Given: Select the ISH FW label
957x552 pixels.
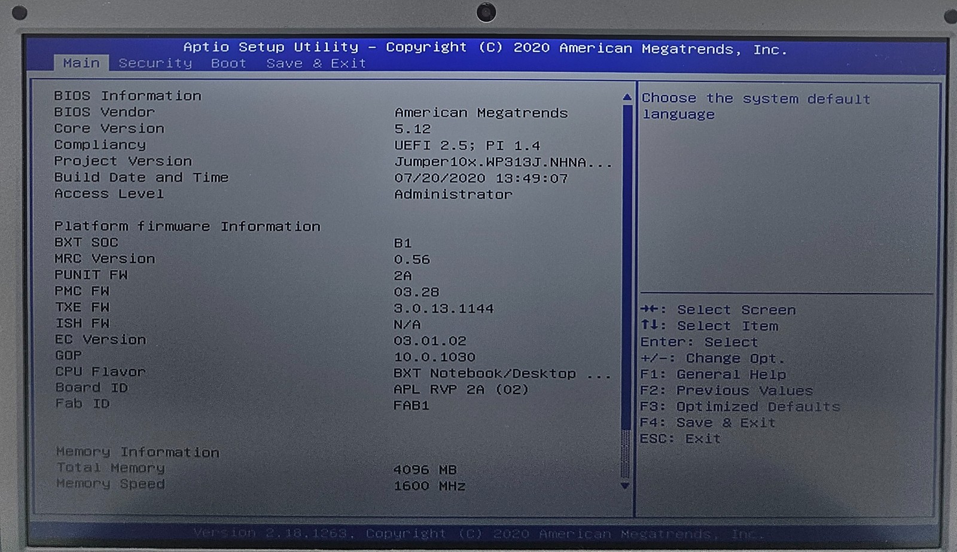Looking at the screenshot, I should coord(82,323).
